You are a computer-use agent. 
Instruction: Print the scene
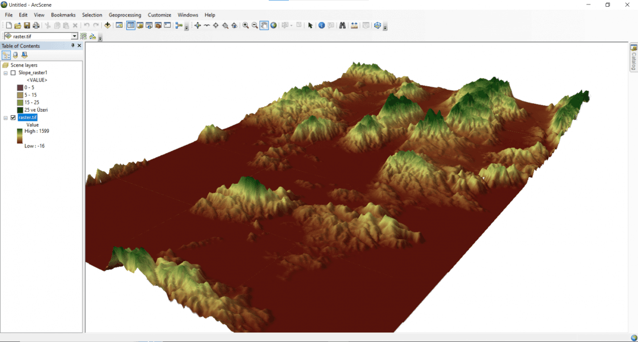point(36,26)
